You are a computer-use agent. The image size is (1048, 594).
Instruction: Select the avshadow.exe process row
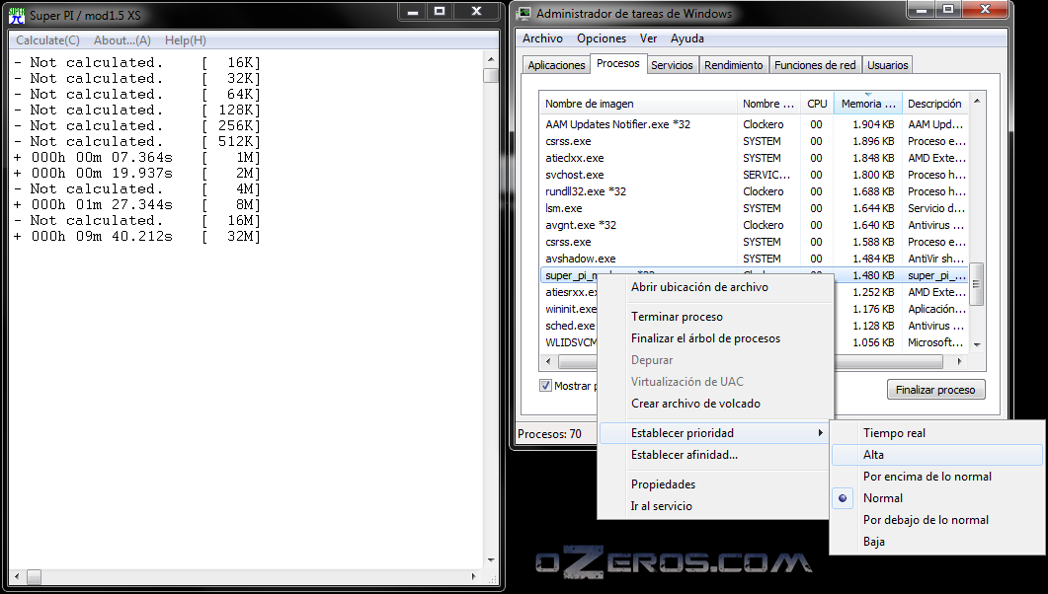(754, 259)
